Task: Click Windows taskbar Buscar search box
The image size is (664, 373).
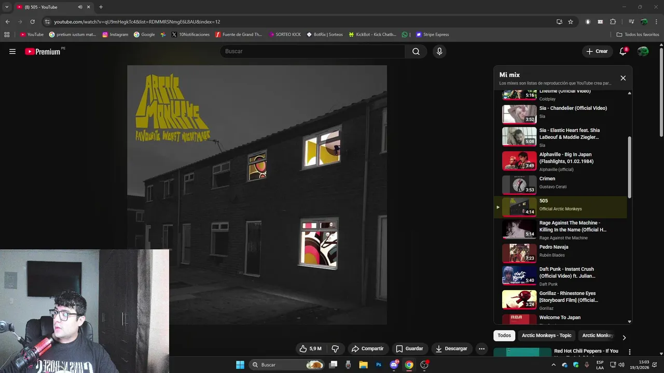Action: [286, 365]
